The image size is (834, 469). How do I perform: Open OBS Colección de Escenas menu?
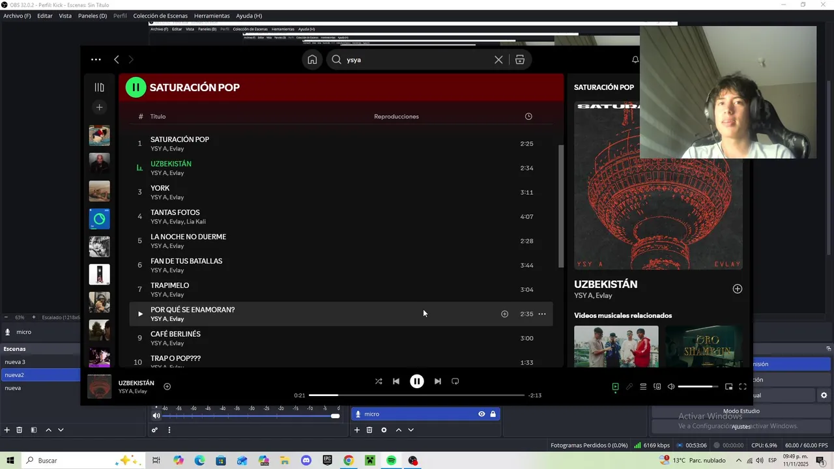(x=160, y=16)
